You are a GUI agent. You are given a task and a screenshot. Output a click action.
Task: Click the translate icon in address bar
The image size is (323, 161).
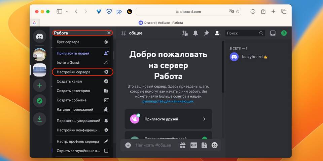click(x=231, y=11)
